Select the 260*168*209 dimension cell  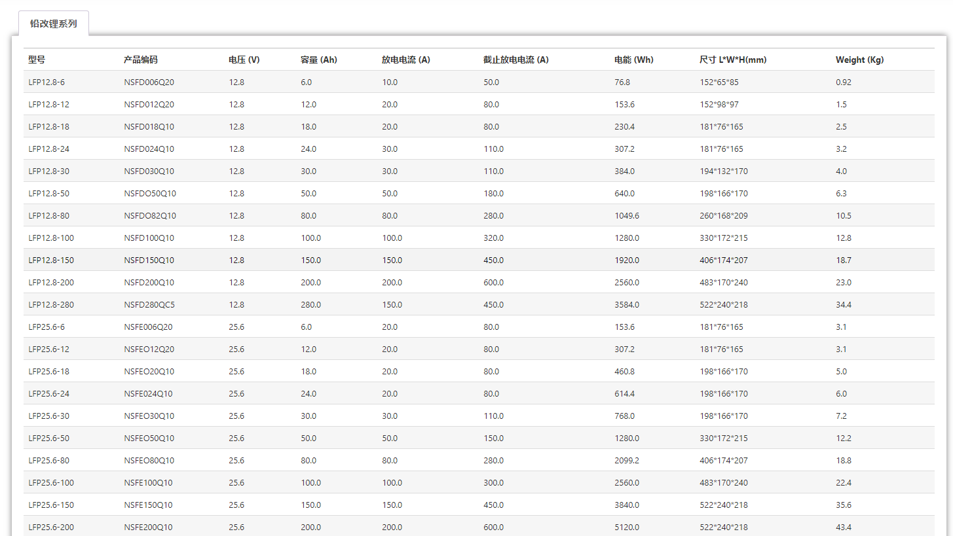click(x=724, y=215)
